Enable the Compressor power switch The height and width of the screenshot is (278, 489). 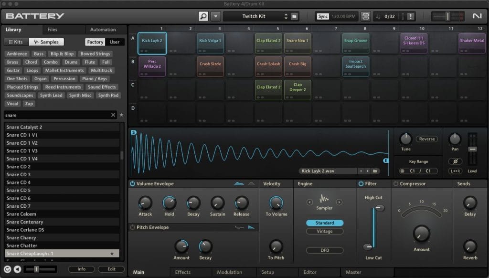(395, 184)
